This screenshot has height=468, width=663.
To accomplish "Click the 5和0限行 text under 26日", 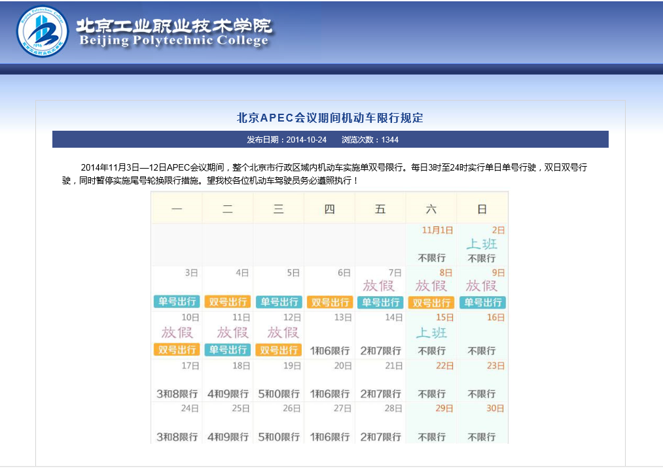I will tap(279, 437).
